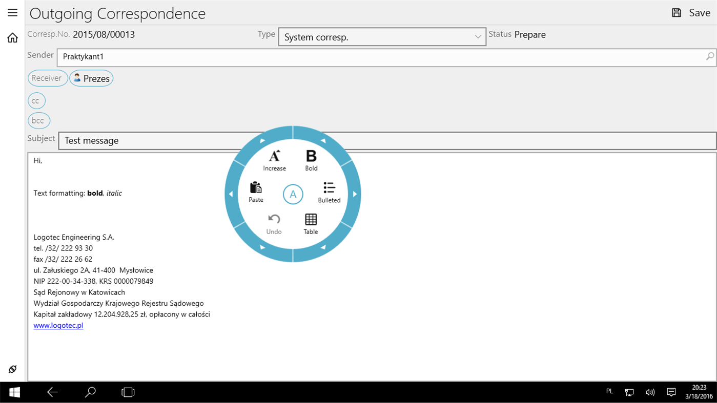
Task: Click the word 'italic' in message body
Action: click(114, 194)
